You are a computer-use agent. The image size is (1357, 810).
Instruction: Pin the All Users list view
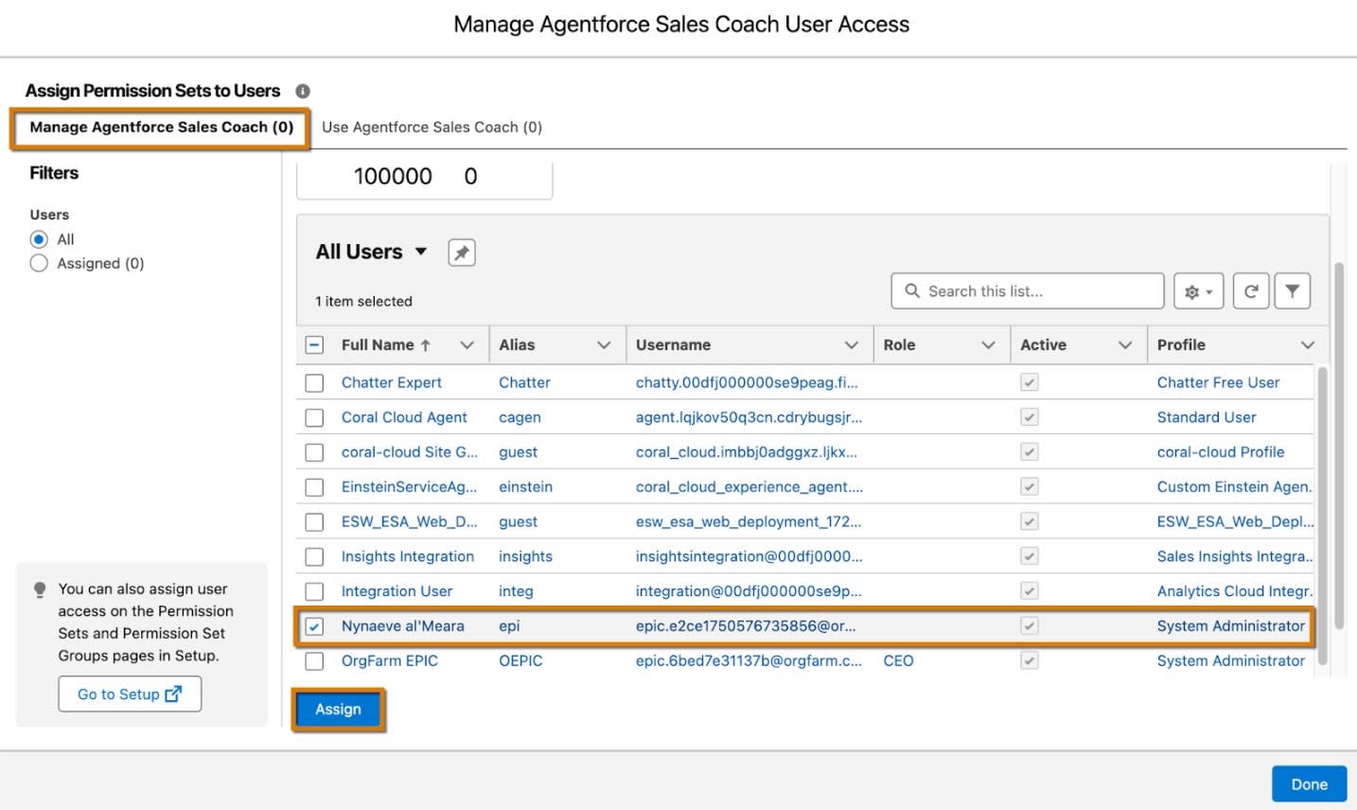tap(462, 253)
